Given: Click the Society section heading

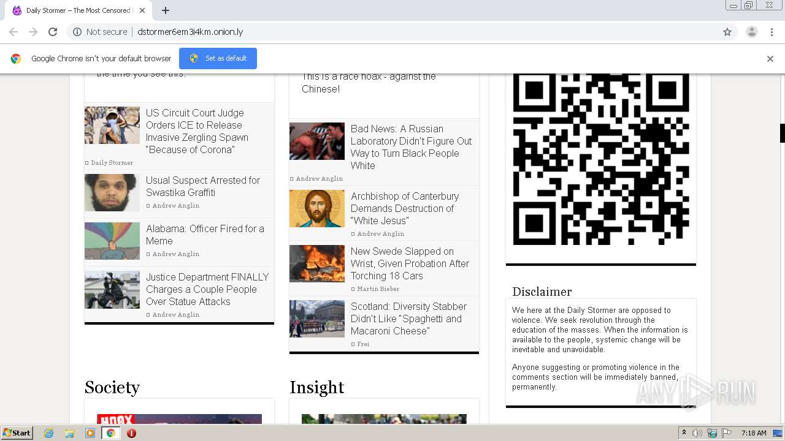Looking at the screenshot, I should [x=112, y=387].
